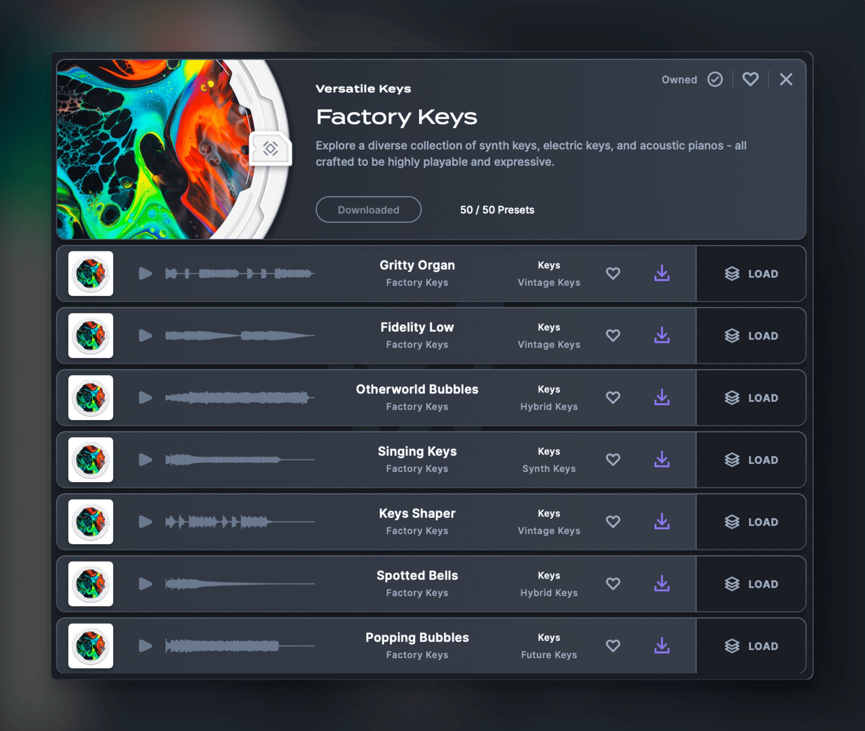865x731 pixels.
Task: Seek within the Gritty Organ waveform
Action: point(240,274)
